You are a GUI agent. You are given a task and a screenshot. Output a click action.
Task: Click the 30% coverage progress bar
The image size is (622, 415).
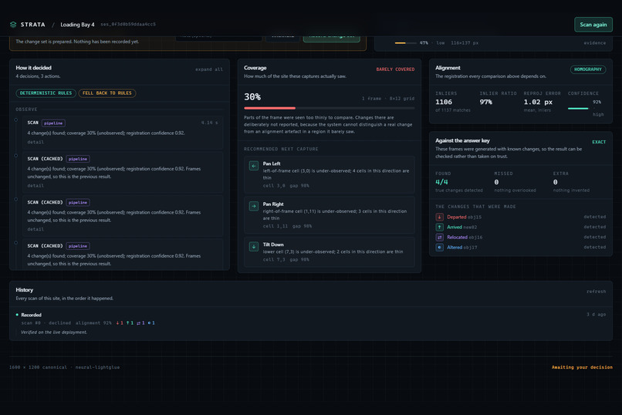[x=330, y=108]
